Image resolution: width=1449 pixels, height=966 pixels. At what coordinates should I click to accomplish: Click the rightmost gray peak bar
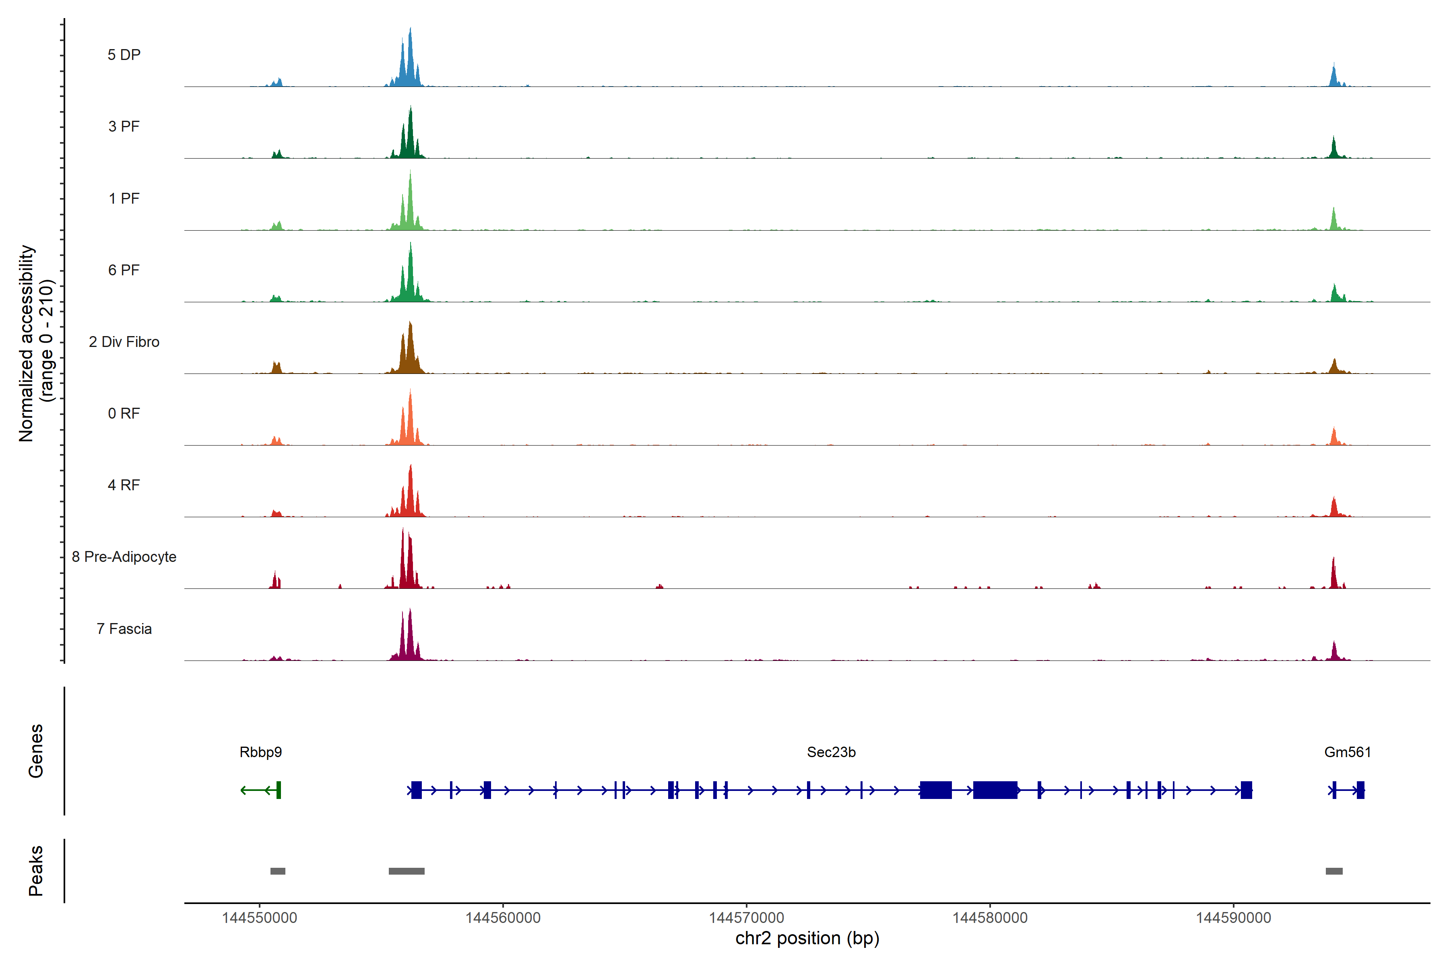click(1334, 871)
